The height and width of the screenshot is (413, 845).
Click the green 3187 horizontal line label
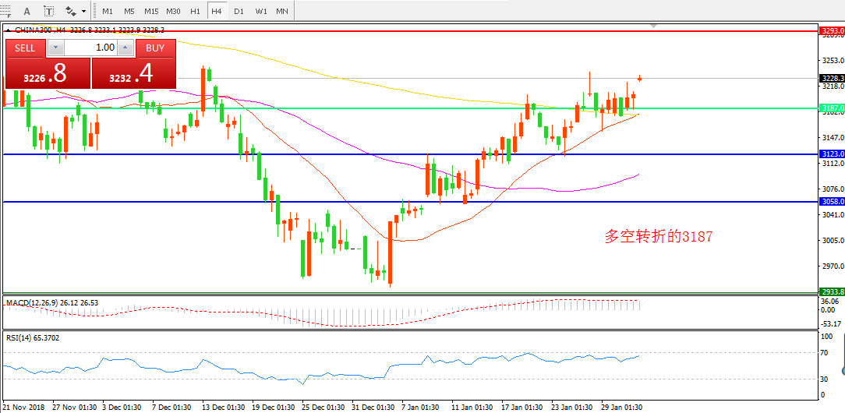pyautogui.click(x=832, y=108)
